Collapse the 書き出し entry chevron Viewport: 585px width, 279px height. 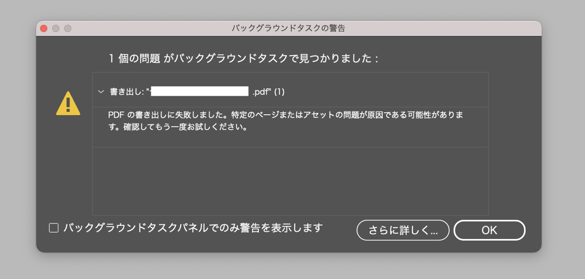click(101, 92)
